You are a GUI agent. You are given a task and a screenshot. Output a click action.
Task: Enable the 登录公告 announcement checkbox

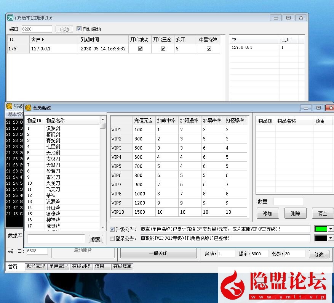(x=112, y=238)
